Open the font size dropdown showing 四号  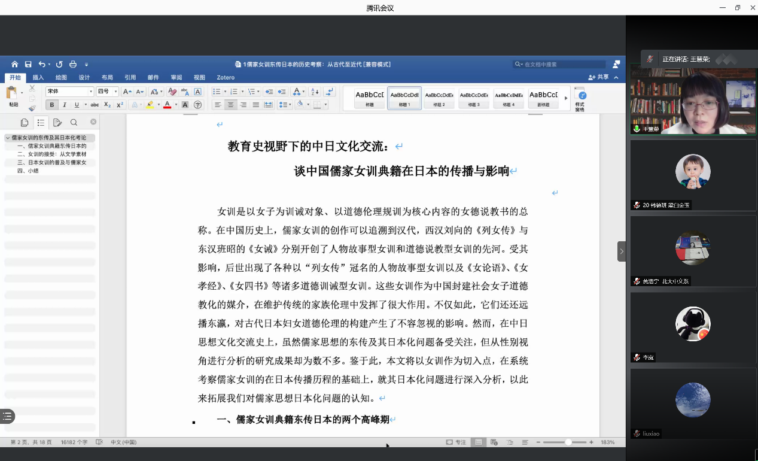click(x=107, y=92)
